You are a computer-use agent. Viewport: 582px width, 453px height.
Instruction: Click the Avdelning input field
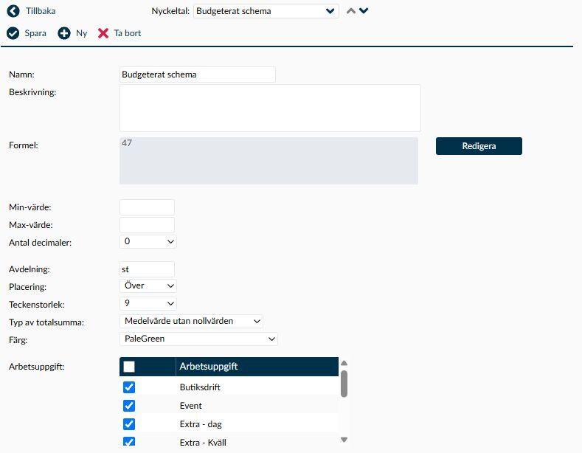[x=147, y=269]
